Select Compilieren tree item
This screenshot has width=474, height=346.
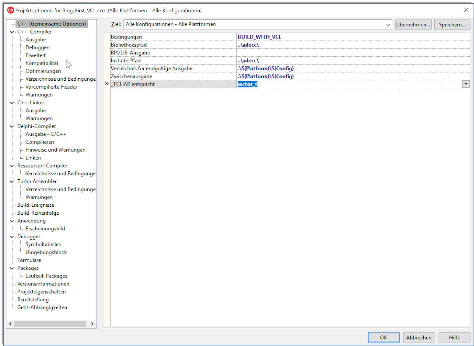[40, 142]
